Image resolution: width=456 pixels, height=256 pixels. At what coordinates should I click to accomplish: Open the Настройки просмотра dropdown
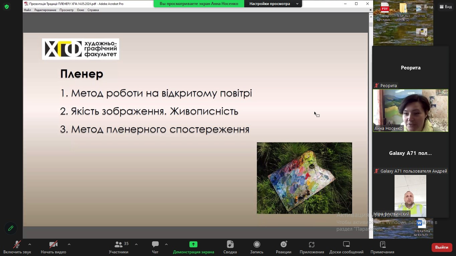click(273, 4)
